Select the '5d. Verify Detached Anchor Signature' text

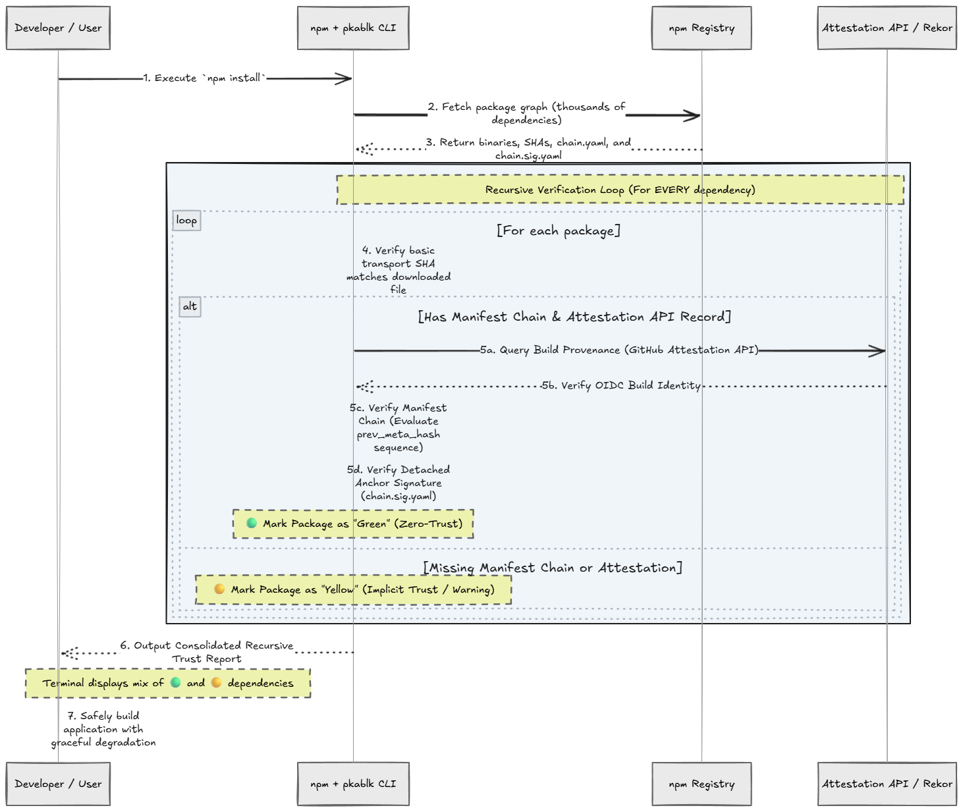tap(399, 483)
